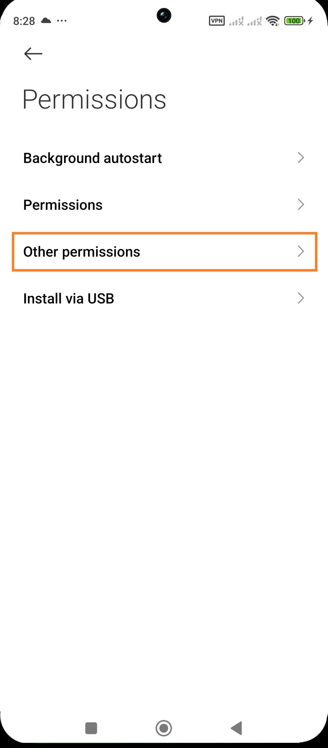
Task: Tap the charging lightning bolt icon
Action: (x=310, y=21)
